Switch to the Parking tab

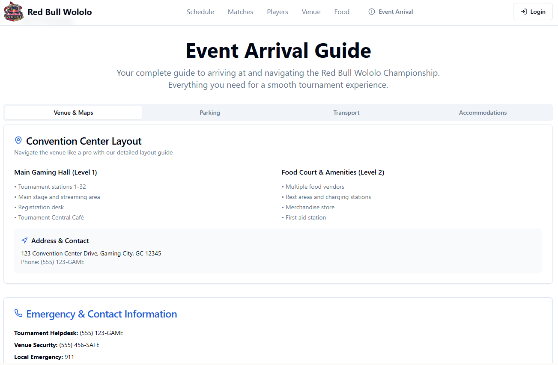[x=210, y=113]
